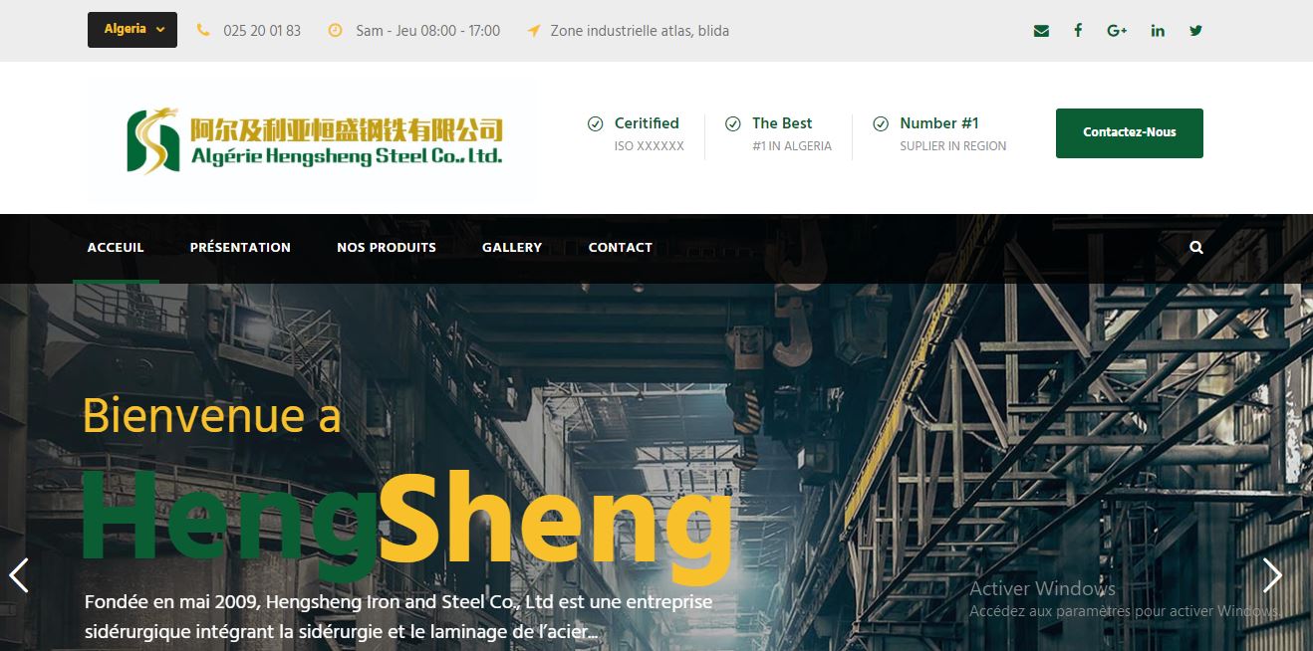1313x651 pixels.
Task: Click the Algérie Hengsheng Steel logo
Action: point(315,141)
